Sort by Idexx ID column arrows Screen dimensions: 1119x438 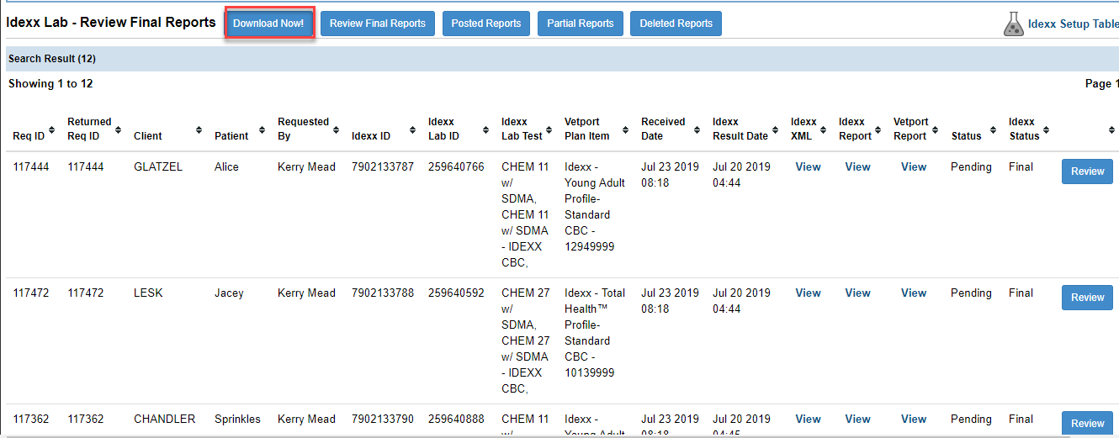(x=413, y=130)
